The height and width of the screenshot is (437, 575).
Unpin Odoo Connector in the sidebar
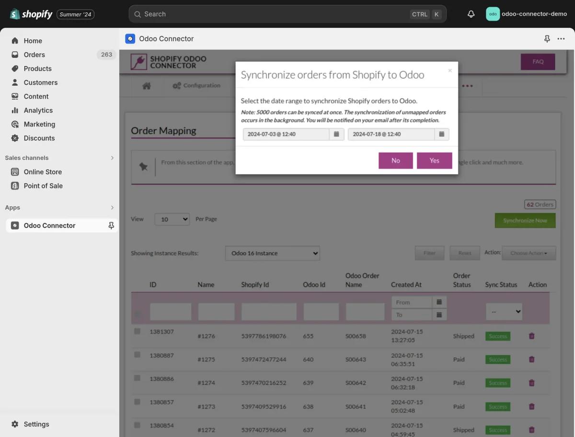coord(111,225)
